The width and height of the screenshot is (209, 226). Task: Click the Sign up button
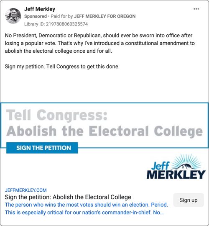(189, 200)
